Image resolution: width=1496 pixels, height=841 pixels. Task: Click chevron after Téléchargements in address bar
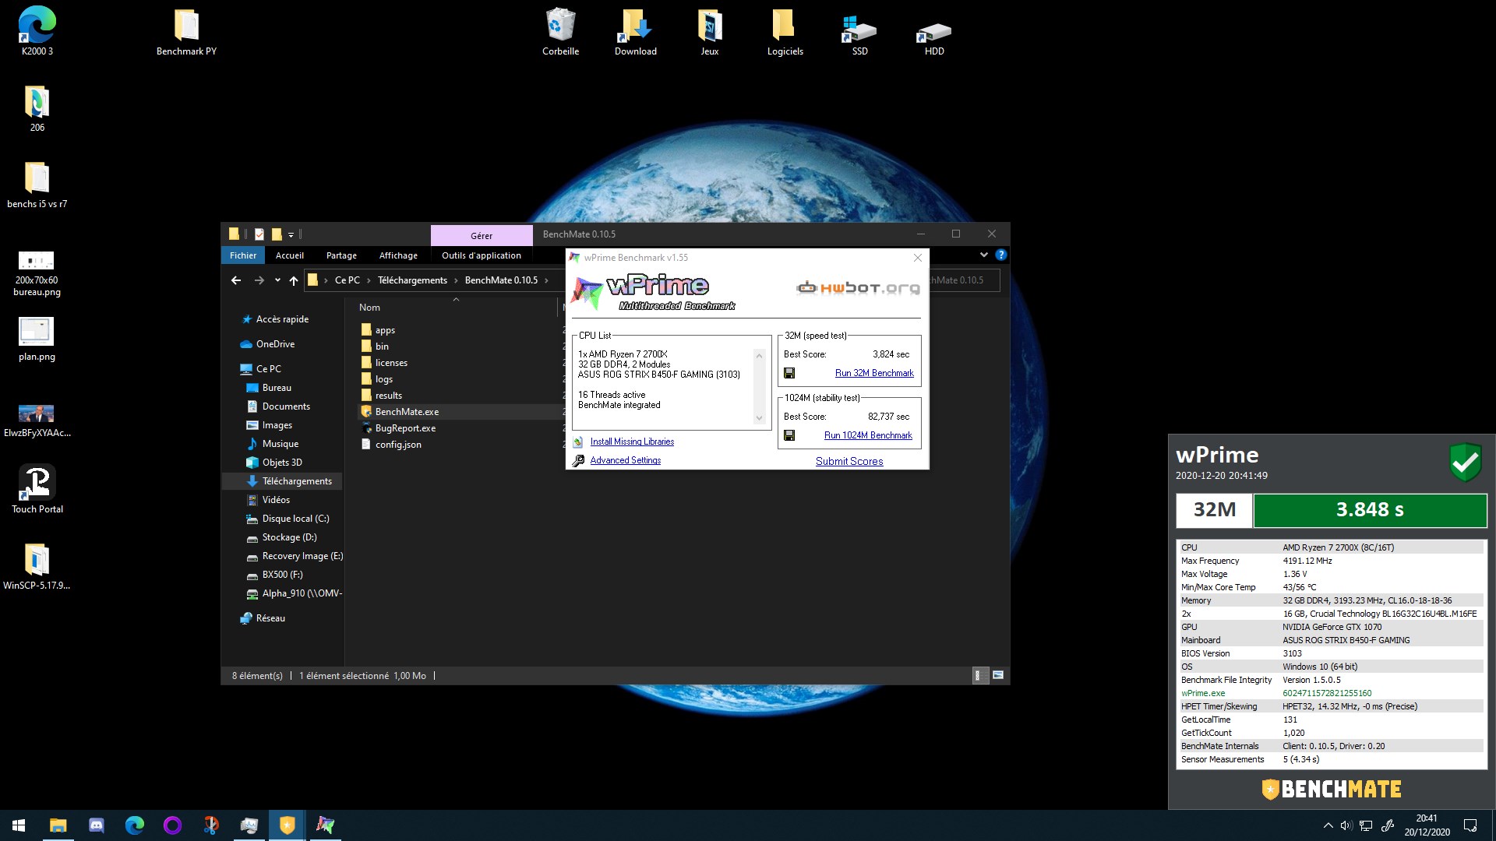[456, 280]
